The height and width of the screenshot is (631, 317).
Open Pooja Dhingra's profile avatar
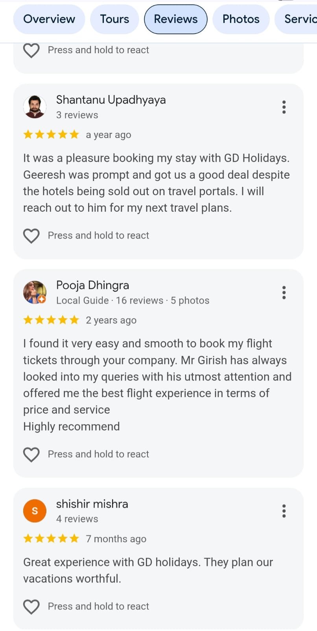35,292
